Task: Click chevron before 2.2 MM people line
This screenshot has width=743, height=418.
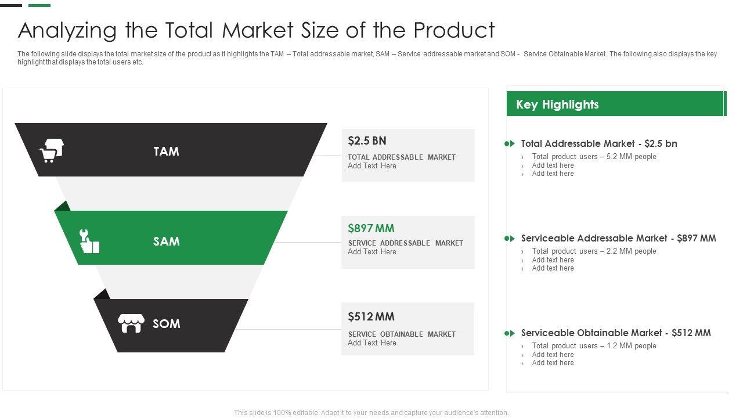Action: coord(522,251)
